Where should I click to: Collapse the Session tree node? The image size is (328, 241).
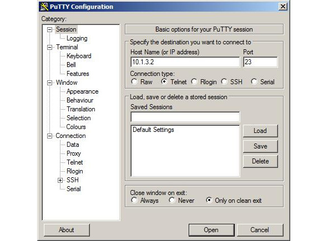(49, 29)
